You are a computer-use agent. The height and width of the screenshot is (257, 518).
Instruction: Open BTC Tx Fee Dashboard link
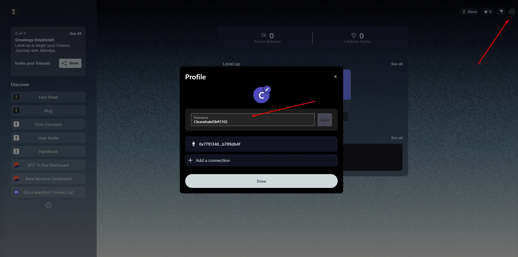tap(48, 165)
